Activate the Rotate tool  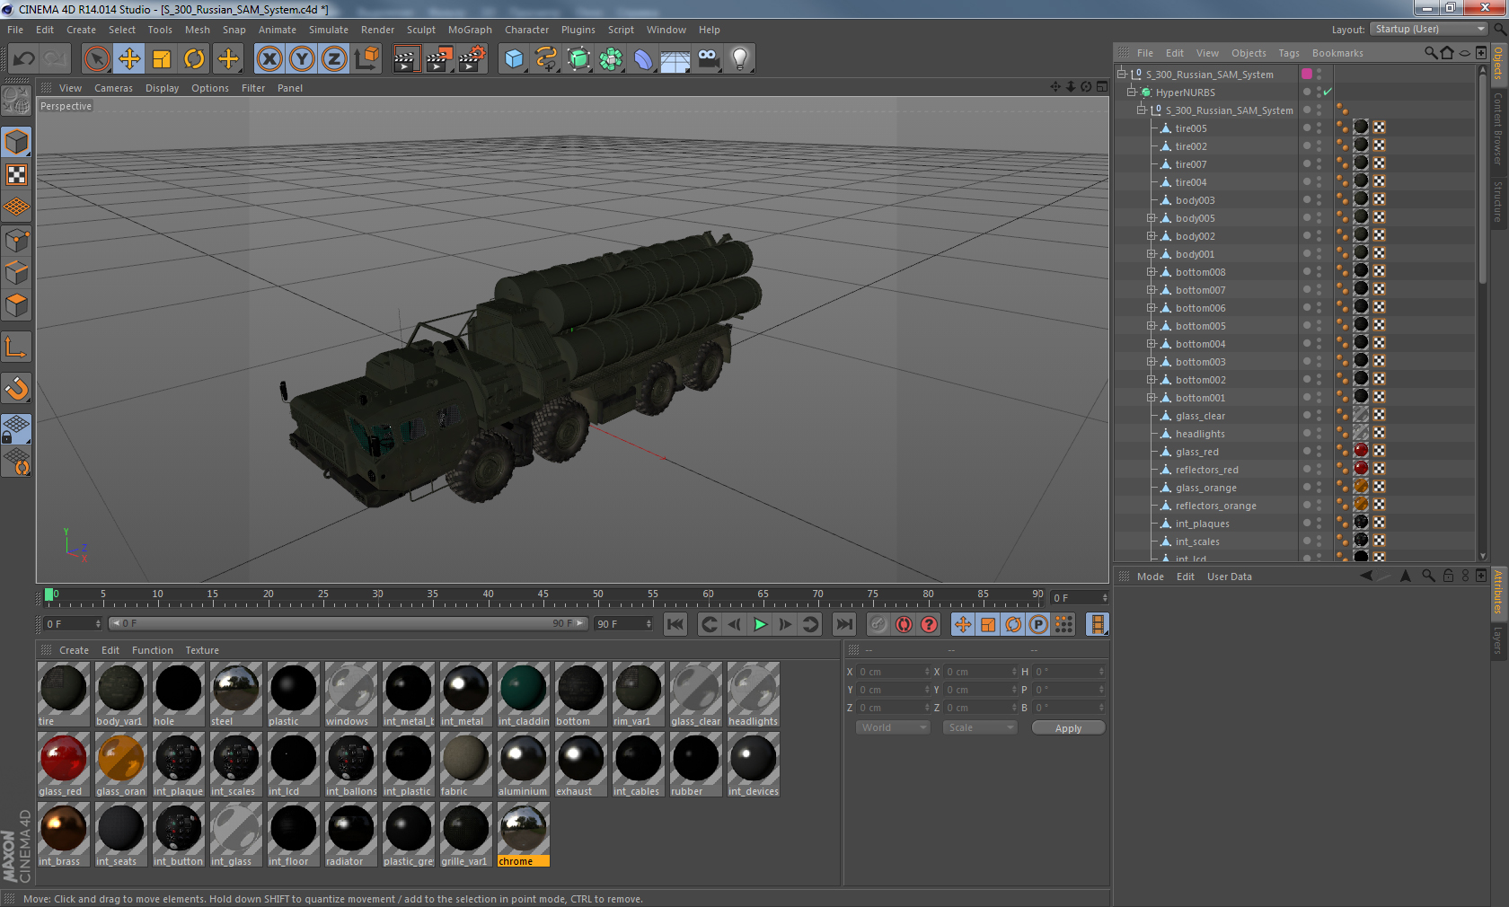[194, 59]
